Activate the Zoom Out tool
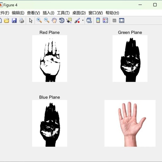Image resolution: width=162 pixels, height=162 pixels. click(47, 21)
